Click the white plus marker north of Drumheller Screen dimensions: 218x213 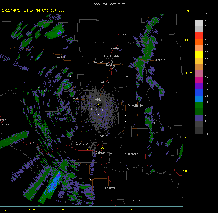click(155, 95)
